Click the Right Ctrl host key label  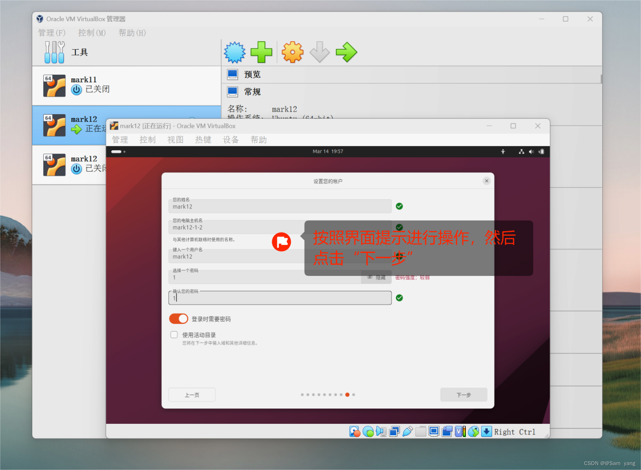[514, 432]
